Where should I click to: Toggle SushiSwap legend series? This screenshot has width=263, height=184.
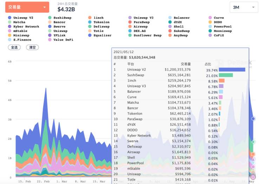60,18
